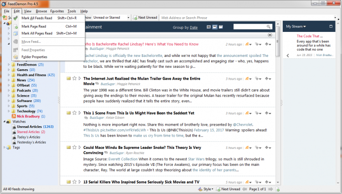Select the Podcasts folder
The height and width of the screenshot is (194, 342).
pos(27,91)
